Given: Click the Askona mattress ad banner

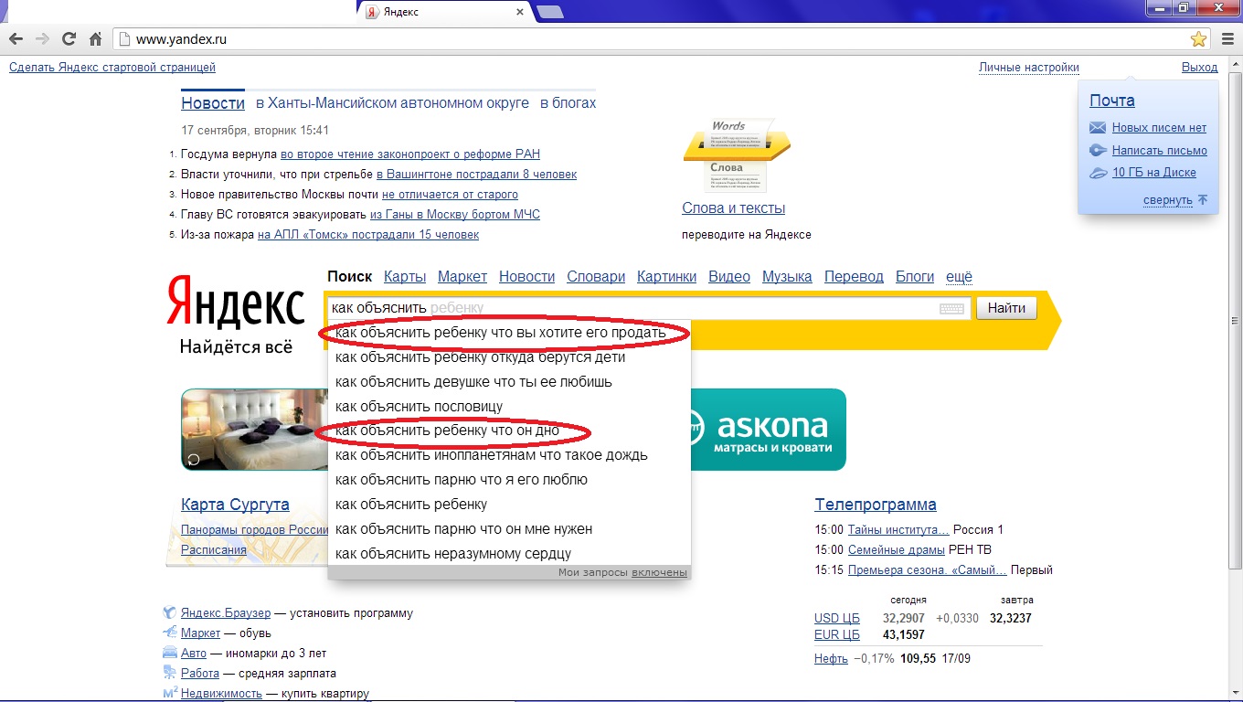Looking at the screenshot, I should point(768,430).
